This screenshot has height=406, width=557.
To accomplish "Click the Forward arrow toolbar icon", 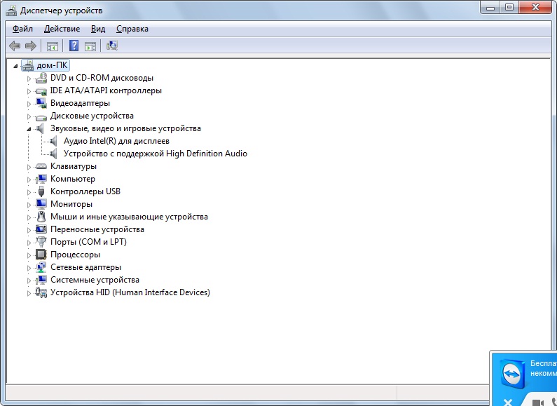I will click(x=31, y=46).
